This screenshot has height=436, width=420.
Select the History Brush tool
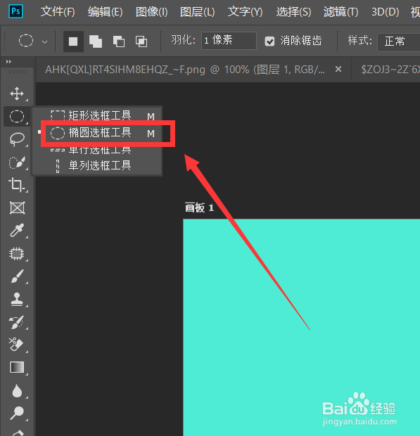pyautogui.click(x=17, y=322)
